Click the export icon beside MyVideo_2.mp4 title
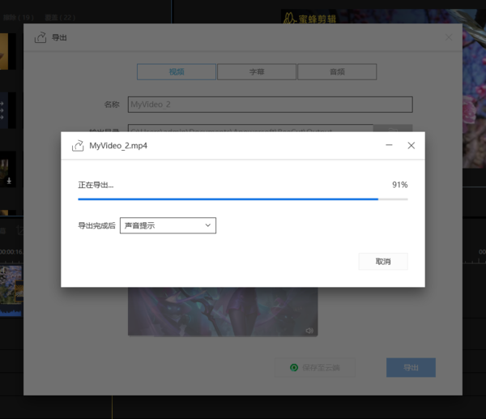486x419 pixels. pos(78,146)
